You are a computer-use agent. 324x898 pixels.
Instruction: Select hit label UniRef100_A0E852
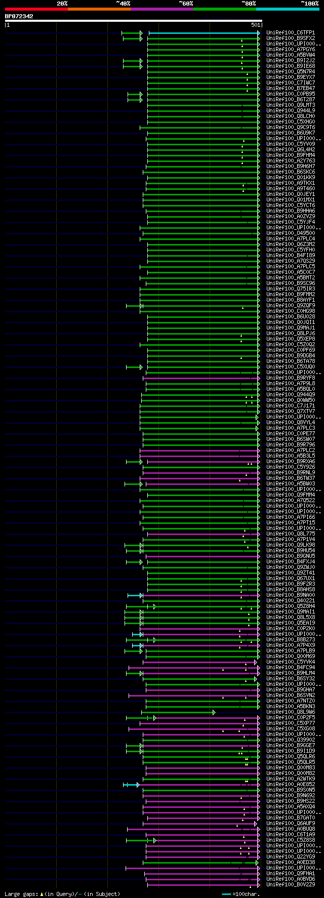tap(291, 784)
